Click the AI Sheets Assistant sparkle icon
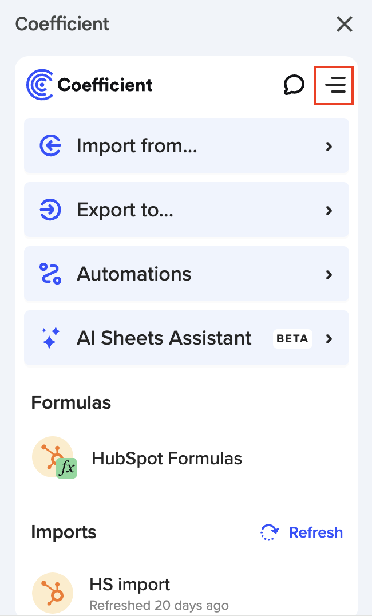 tap(50, 338)
